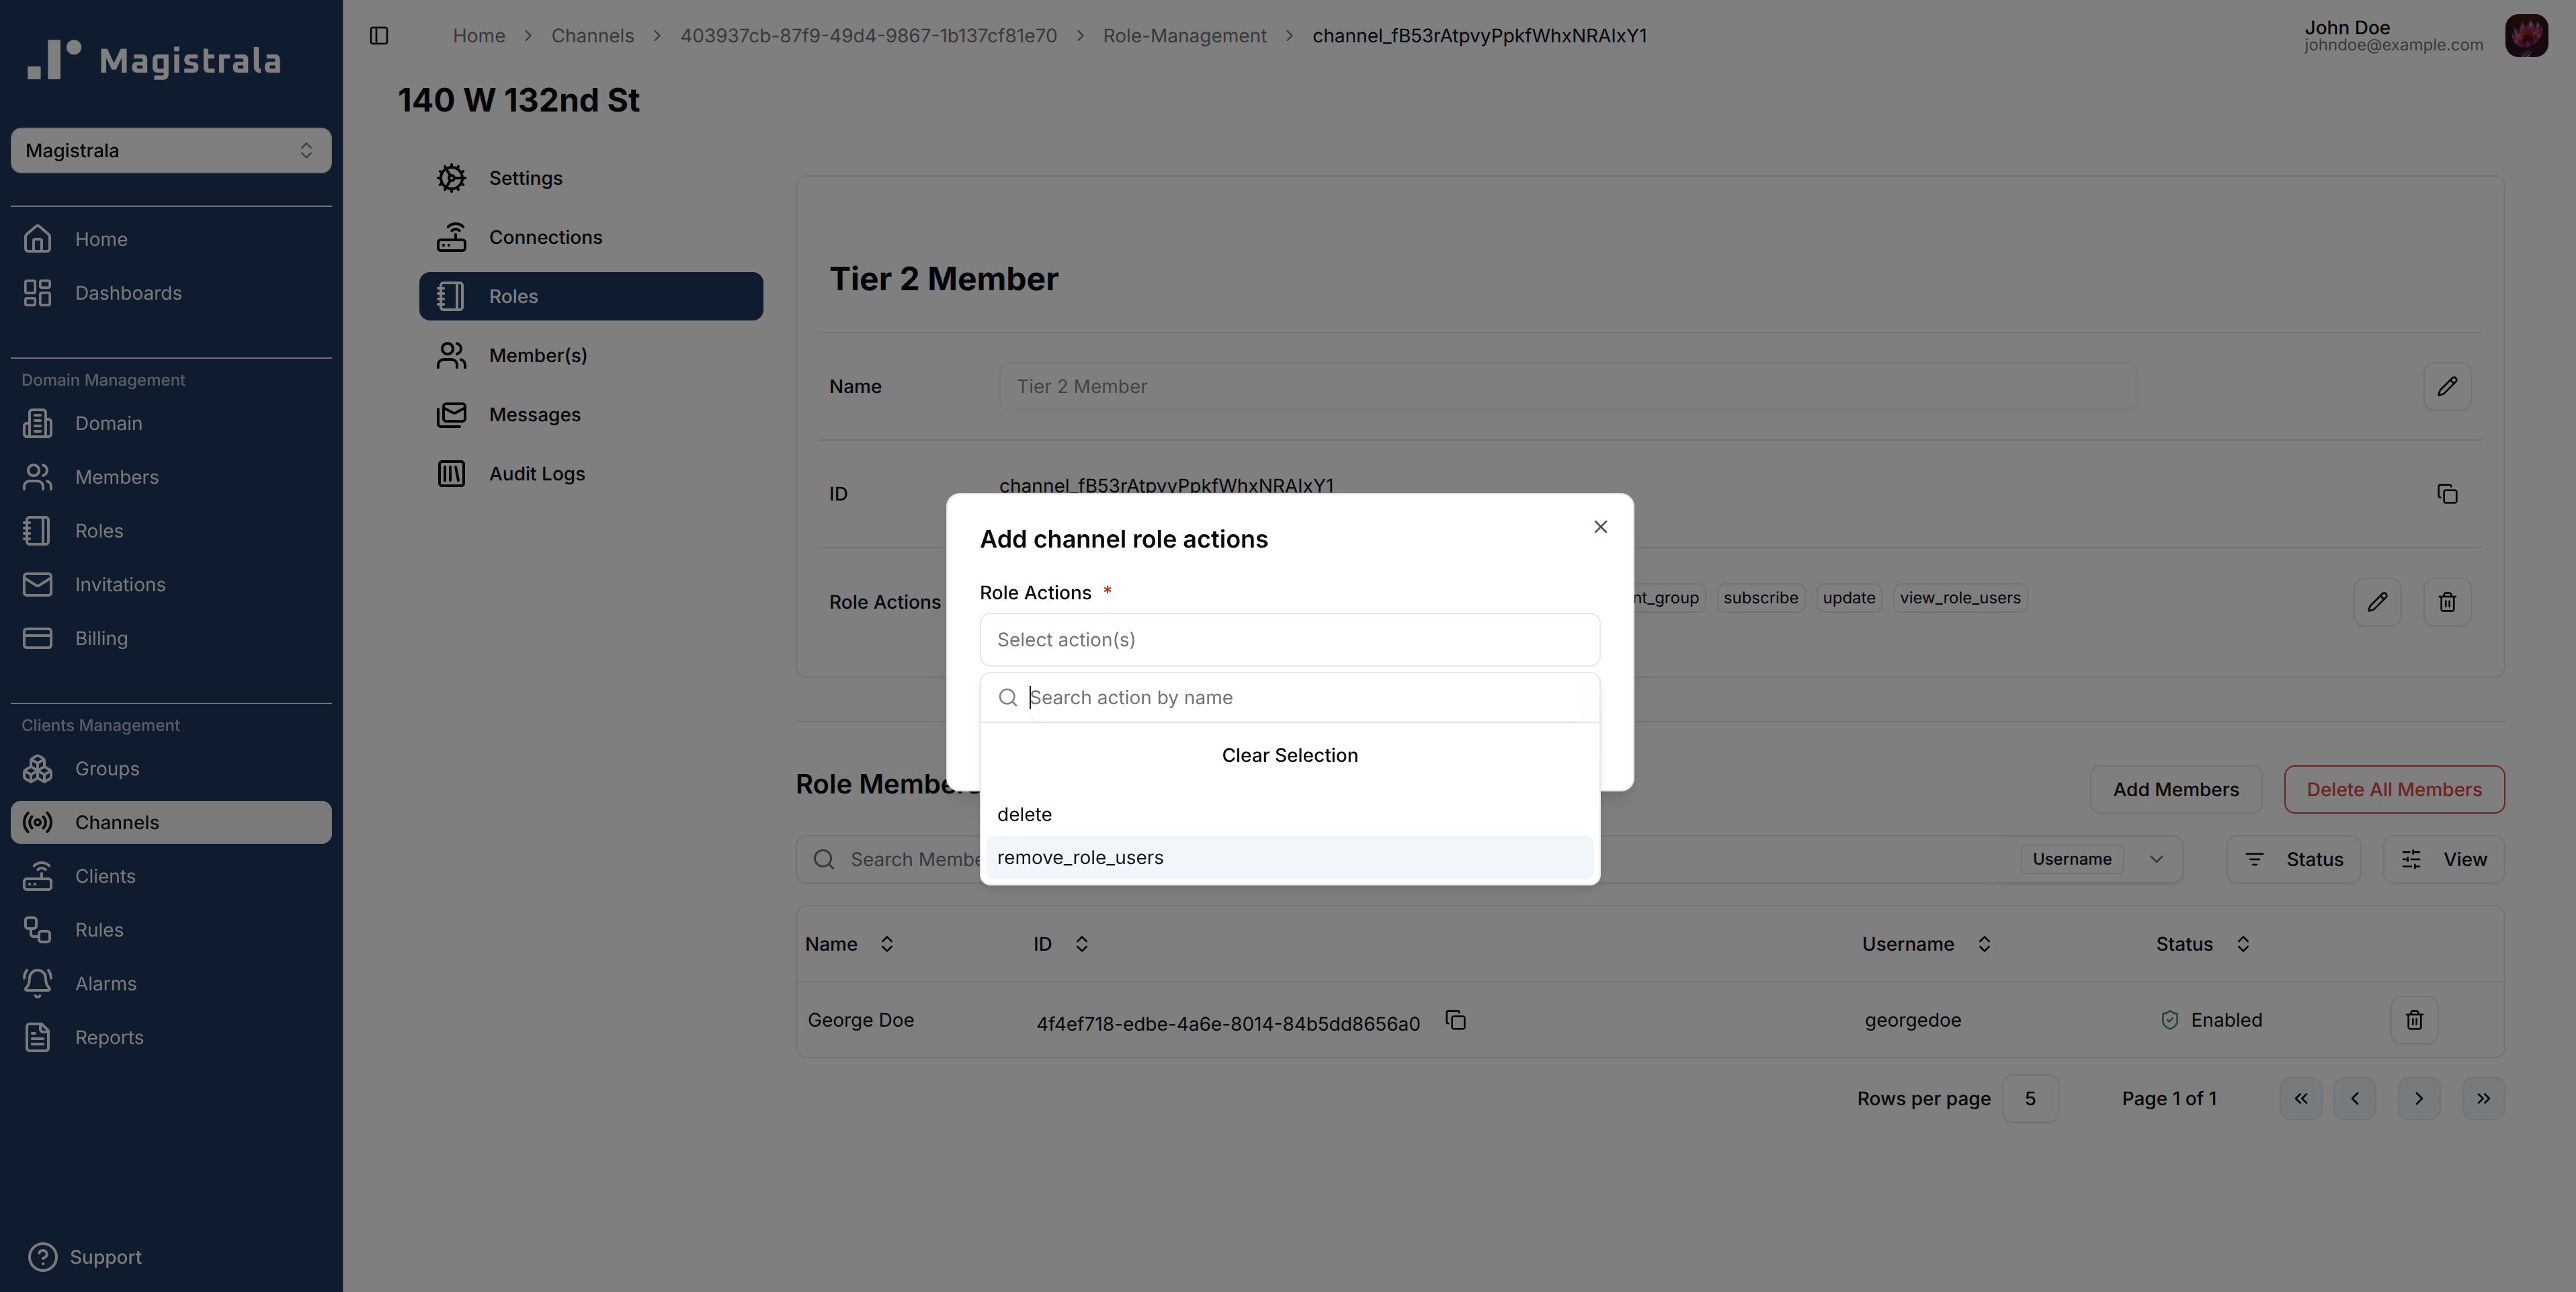Image resolution: width=2576 pixels, height=1292 pixels.
Task: Click the edit pencil for Name field
Action: [2446, 387]
